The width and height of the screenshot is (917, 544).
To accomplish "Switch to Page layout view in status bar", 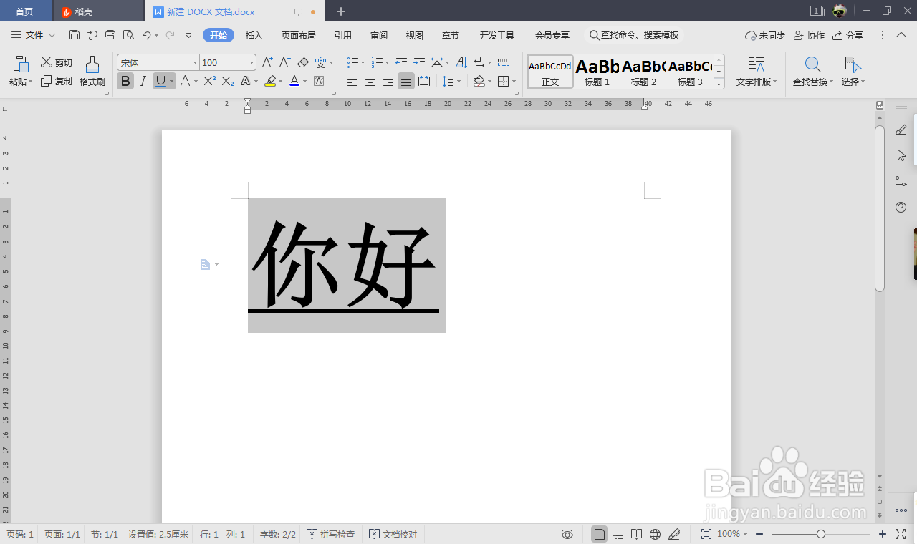I will pos(600,534).
